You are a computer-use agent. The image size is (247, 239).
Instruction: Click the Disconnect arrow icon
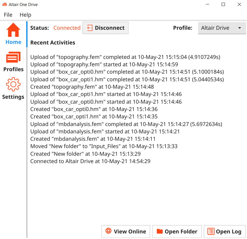point(90,28)
